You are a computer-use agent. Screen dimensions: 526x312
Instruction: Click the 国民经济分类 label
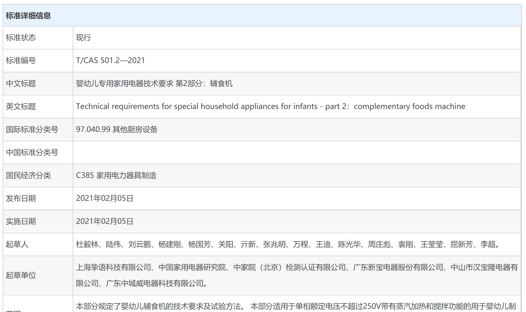pyautogui.click(x=28, y=175)
